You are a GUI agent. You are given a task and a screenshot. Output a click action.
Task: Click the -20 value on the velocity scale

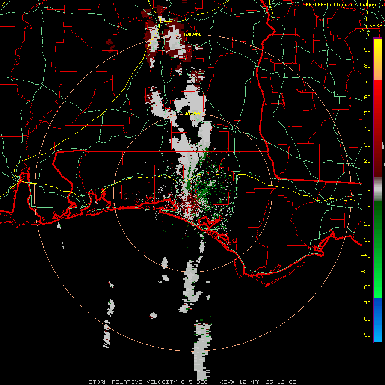366,224
